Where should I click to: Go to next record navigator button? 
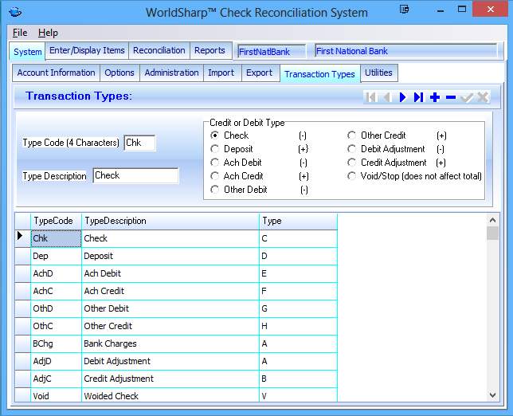coord(403,97)
